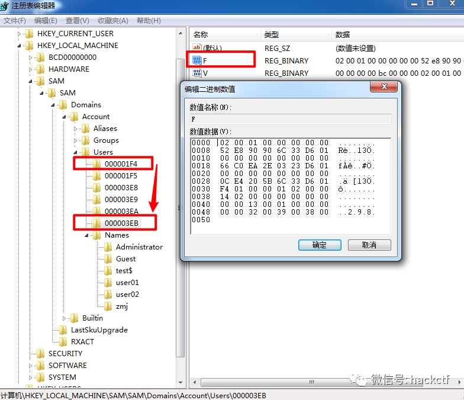Open the 帮助(H) menu
464x400 pixels.
coord(149,21)
